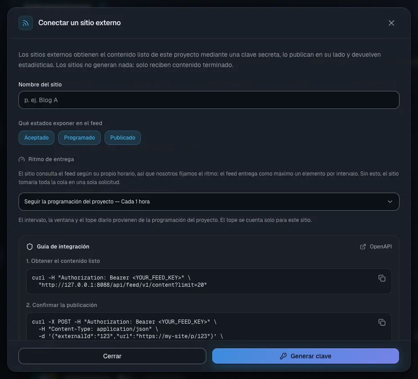Image resolution: width=418 pixels, height=379 pixels.
Task: Click the chevron arrow of the schedule dropdown
Action: coord(390,202)
